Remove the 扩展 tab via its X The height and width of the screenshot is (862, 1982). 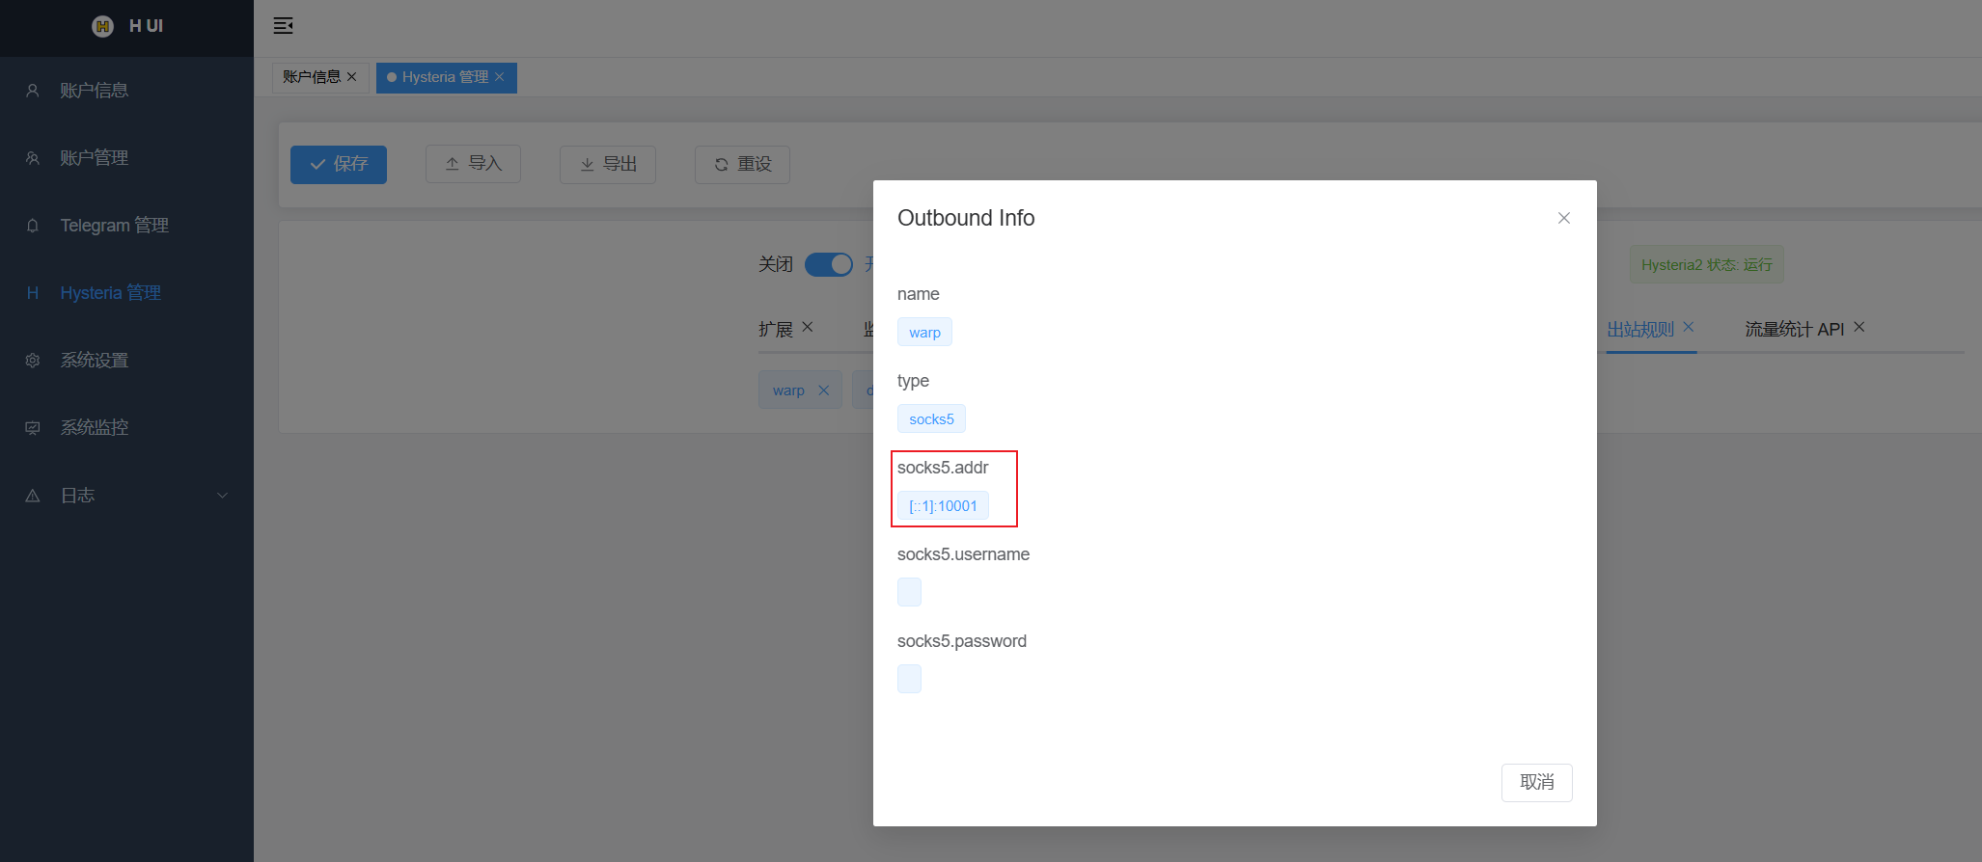click(808, 327)
